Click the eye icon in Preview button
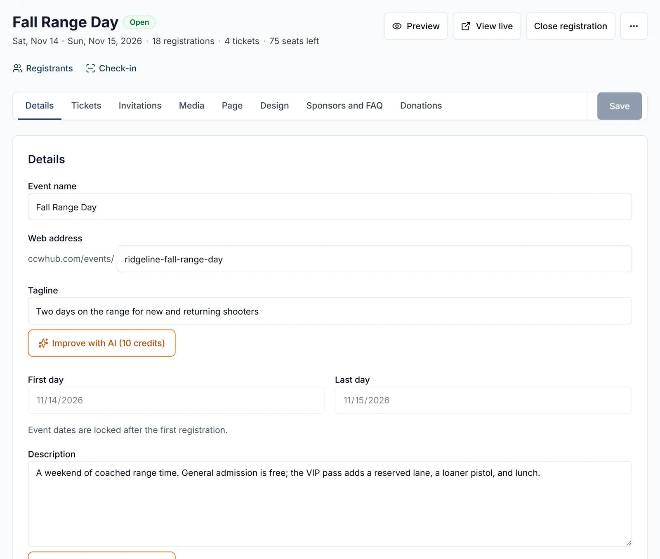The image size is (660, 559). pyautogui.click(x=397, y=26)
